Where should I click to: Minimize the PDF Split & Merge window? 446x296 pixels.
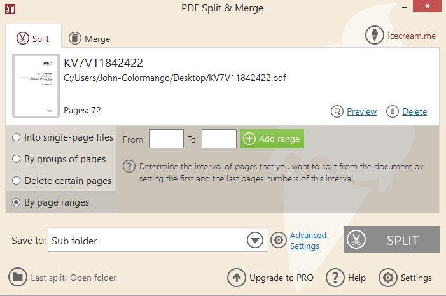[x=405, y=8]
